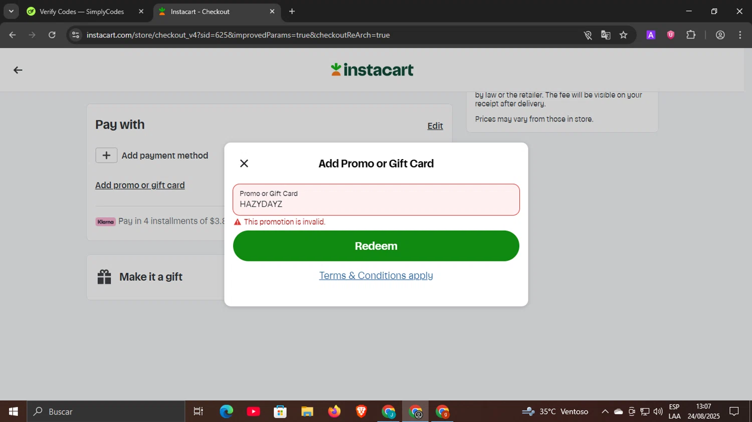The height and width of the screenshot is (422, 752).
Task: Close the Add Promo or Gift Card dialog
Action: [244, 163]
